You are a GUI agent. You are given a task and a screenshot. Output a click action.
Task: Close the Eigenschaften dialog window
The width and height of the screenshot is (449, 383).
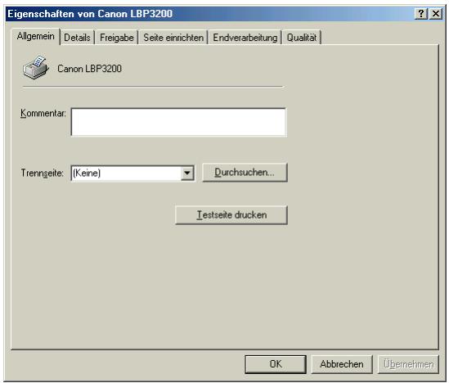(436, 13)
